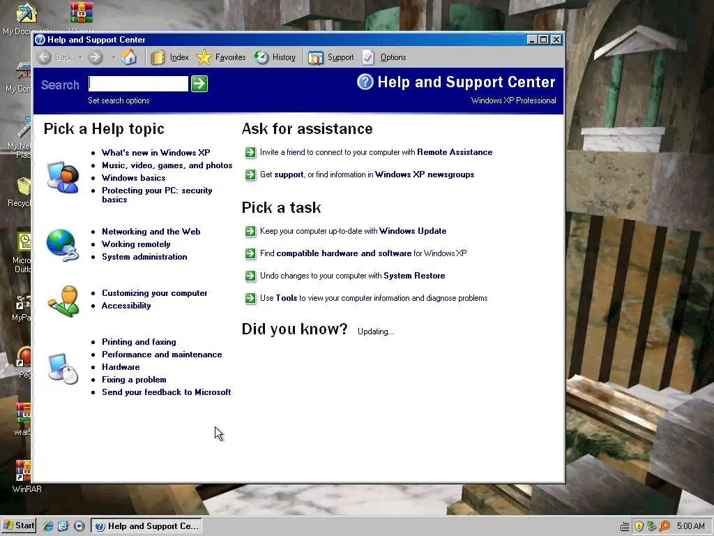Click the keyboard icon in system tray

pos(625,527)
